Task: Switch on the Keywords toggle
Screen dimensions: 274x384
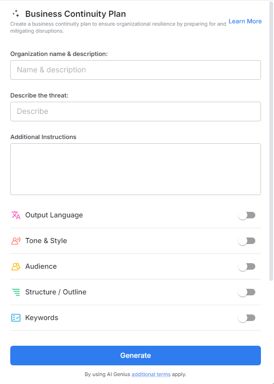Action: (x=247, y=317)
